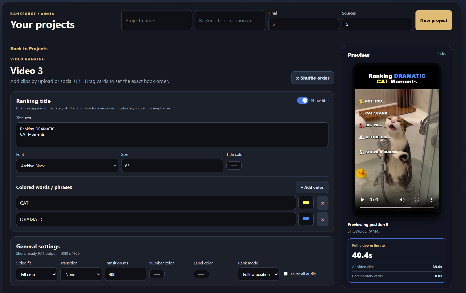
Task: Toggle the Show title switch
Action: [303, 100]
